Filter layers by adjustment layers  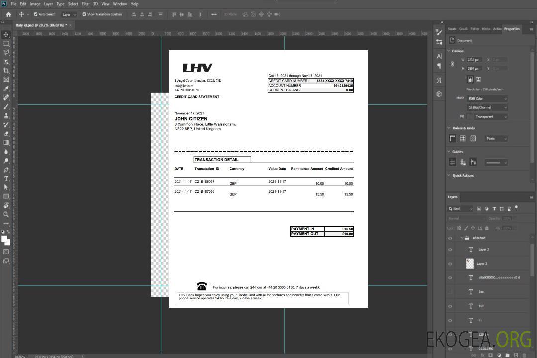click(x=487, y=209)
